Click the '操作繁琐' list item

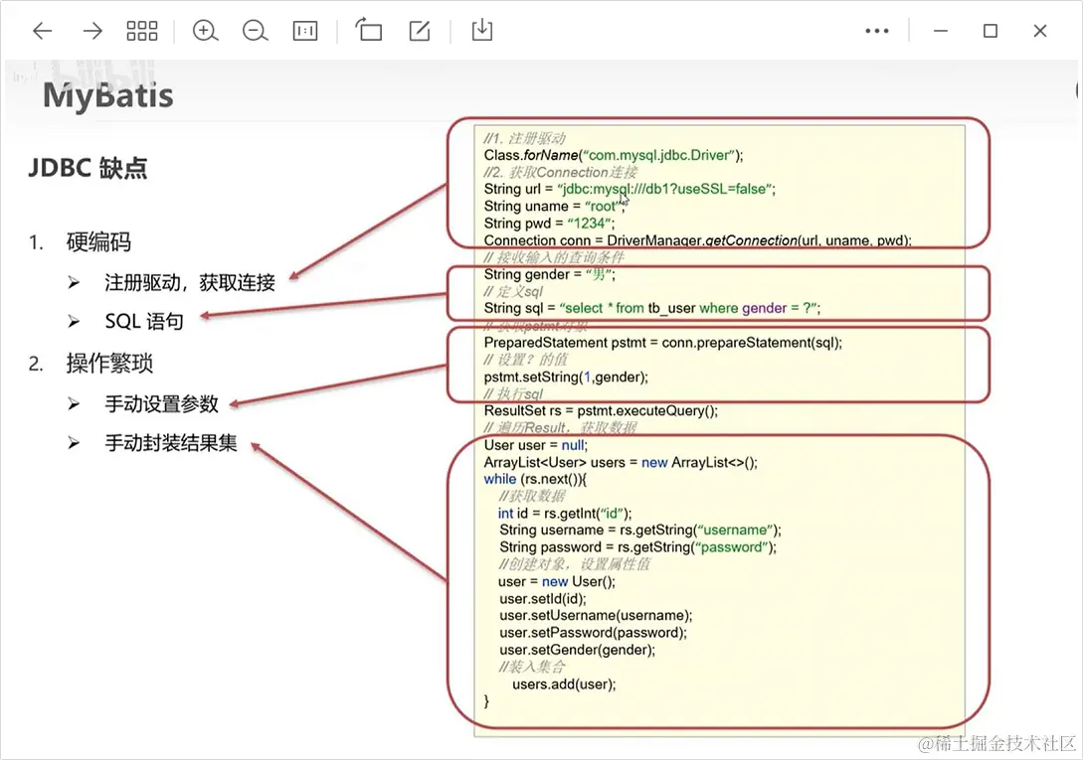click(109, 363)
